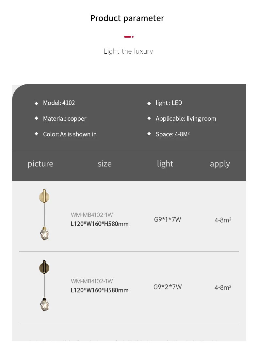Screen dimensions: 258x348
Task: Select the "size" column header
Action: click(x=105, y=164)
